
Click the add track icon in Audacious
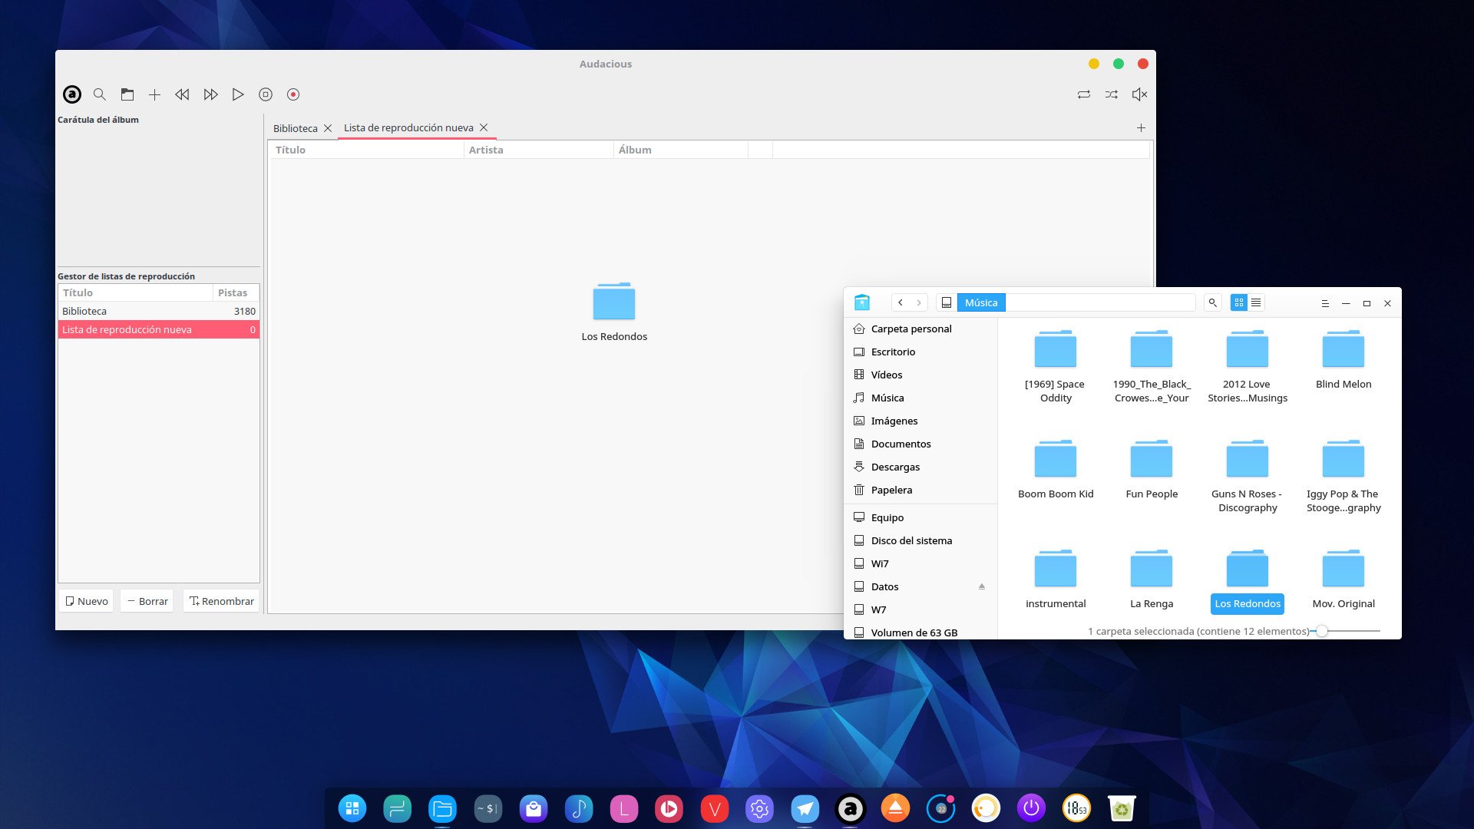tap(154, 94)
